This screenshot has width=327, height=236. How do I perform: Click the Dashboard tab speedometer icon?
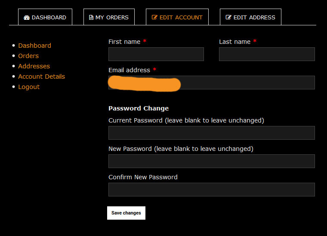click(27, 18)
